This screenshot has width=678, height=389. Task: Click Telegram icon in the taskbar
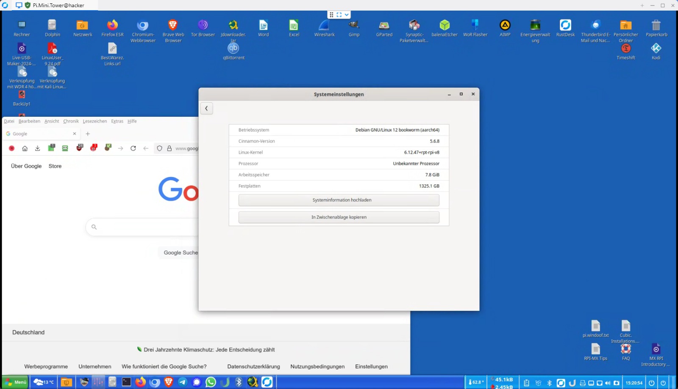(183, 382)
